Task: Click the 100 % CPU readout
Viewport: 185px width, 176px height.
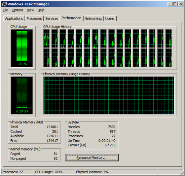Action: pyautogui.click(x=22, y=64)
